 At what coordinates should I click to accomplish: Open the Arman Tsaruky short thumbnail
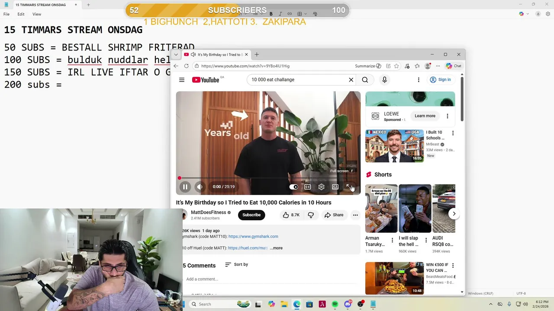(x=381, y=209)
